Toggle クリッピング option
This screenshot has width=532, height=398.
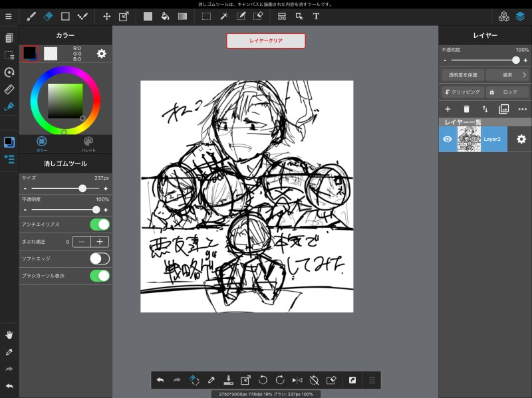tap(463, 92)
